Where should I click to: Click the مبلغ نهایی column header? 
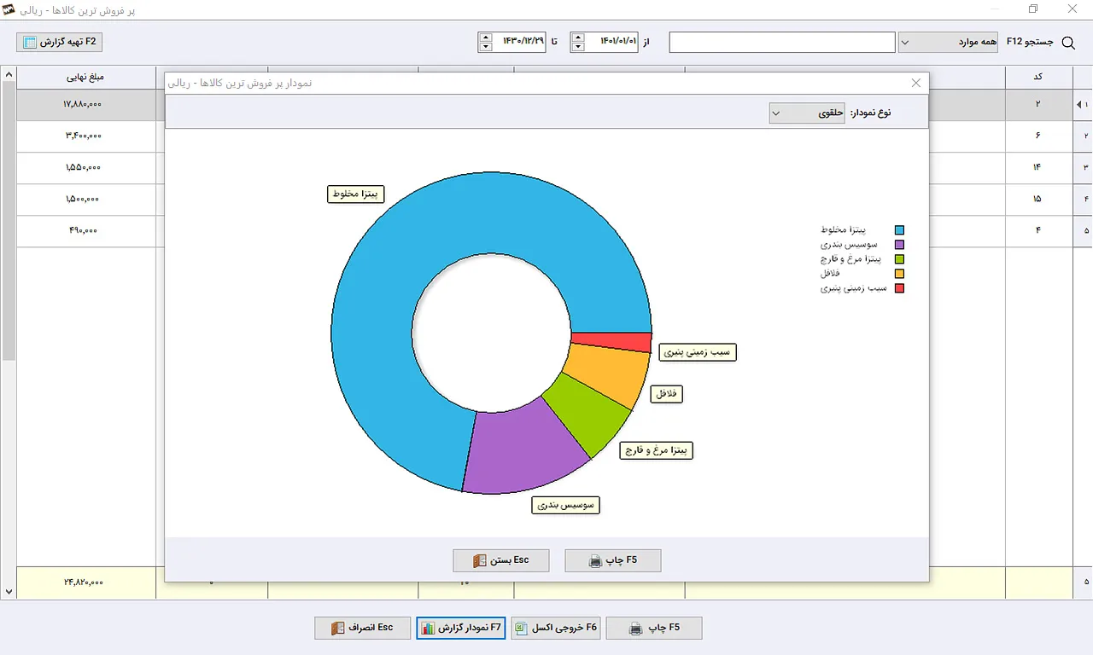click(85, 77)
